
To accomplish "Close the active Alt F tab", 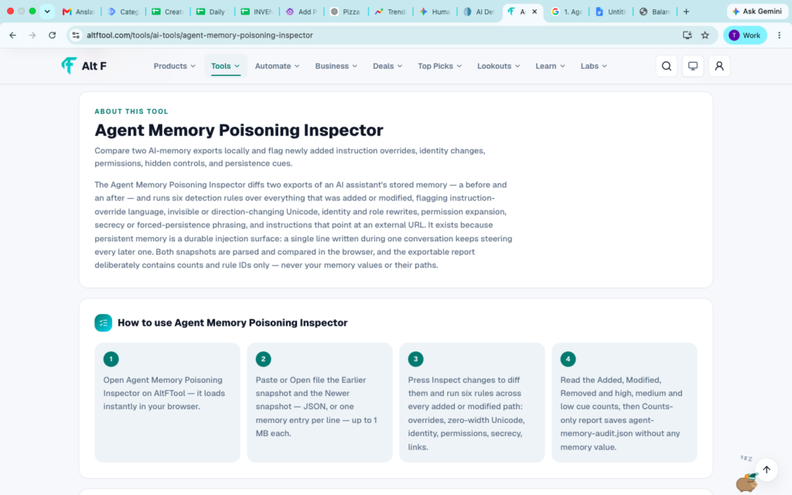I will (x=534, y=11).
